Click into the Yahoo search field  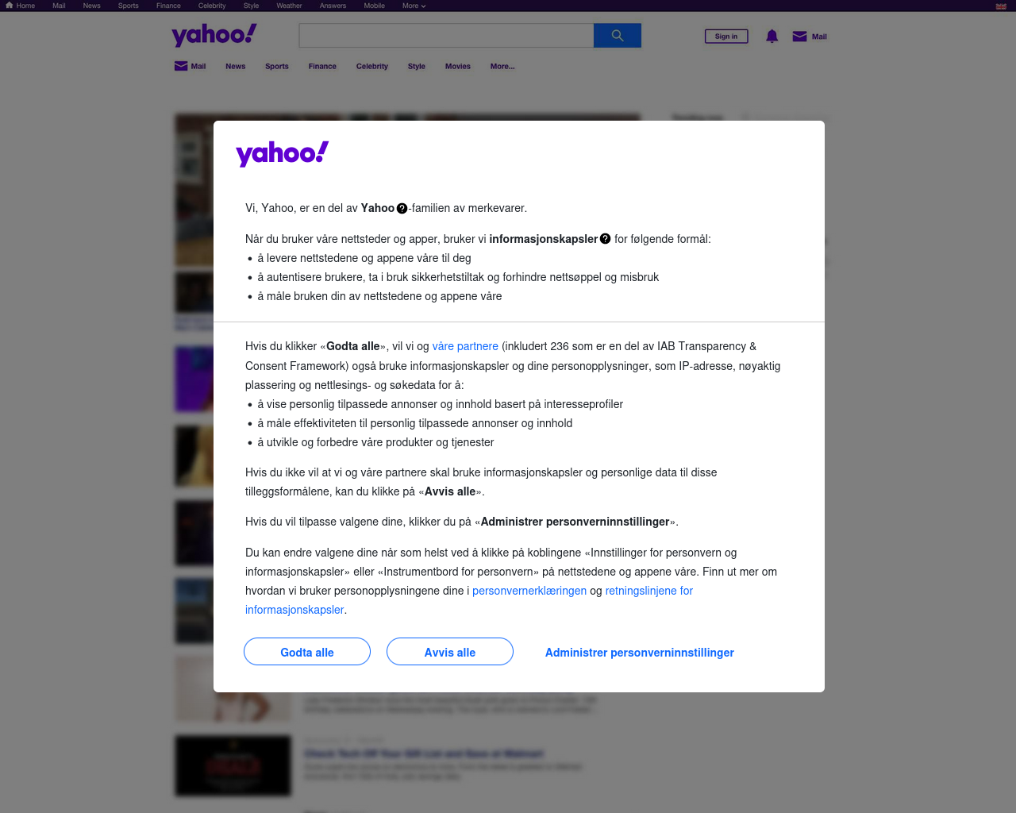[x=446, y=36]
